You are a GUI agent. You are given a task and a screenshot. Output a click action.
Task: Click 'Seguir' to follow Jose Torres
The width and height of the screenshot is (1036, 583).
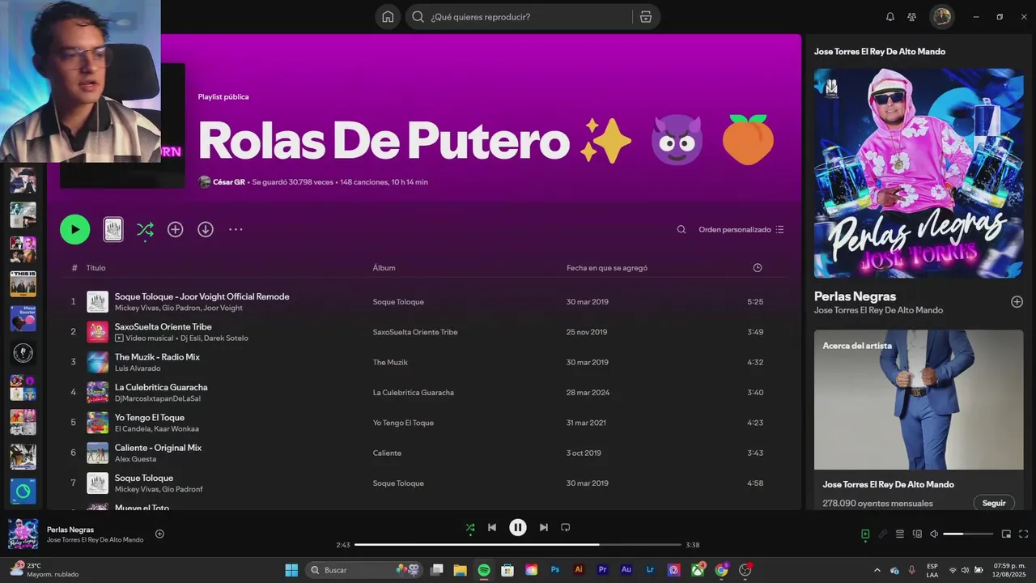(994, 503)
